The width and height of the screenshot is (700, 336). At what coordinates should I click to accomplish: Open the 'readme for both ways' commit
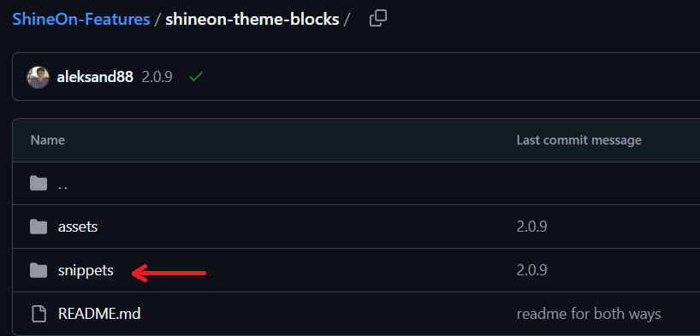[x=589, y=314]
